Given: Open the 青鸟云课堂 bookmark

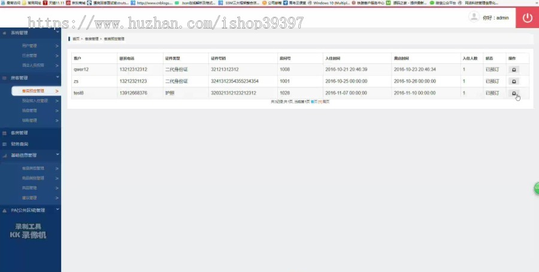Looking at the screenshot, I should [x=295, y=3].
